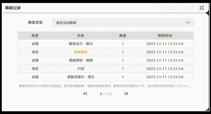Click the 数量 column header
Image resolution: width=211 pixels, height=114 pixels.
click(122, 36)
